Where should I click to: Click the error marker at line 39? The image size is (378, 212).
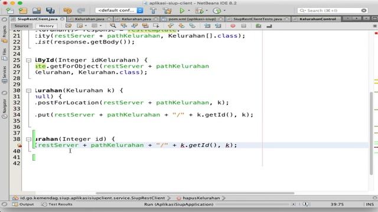click(x=19, y=145)
